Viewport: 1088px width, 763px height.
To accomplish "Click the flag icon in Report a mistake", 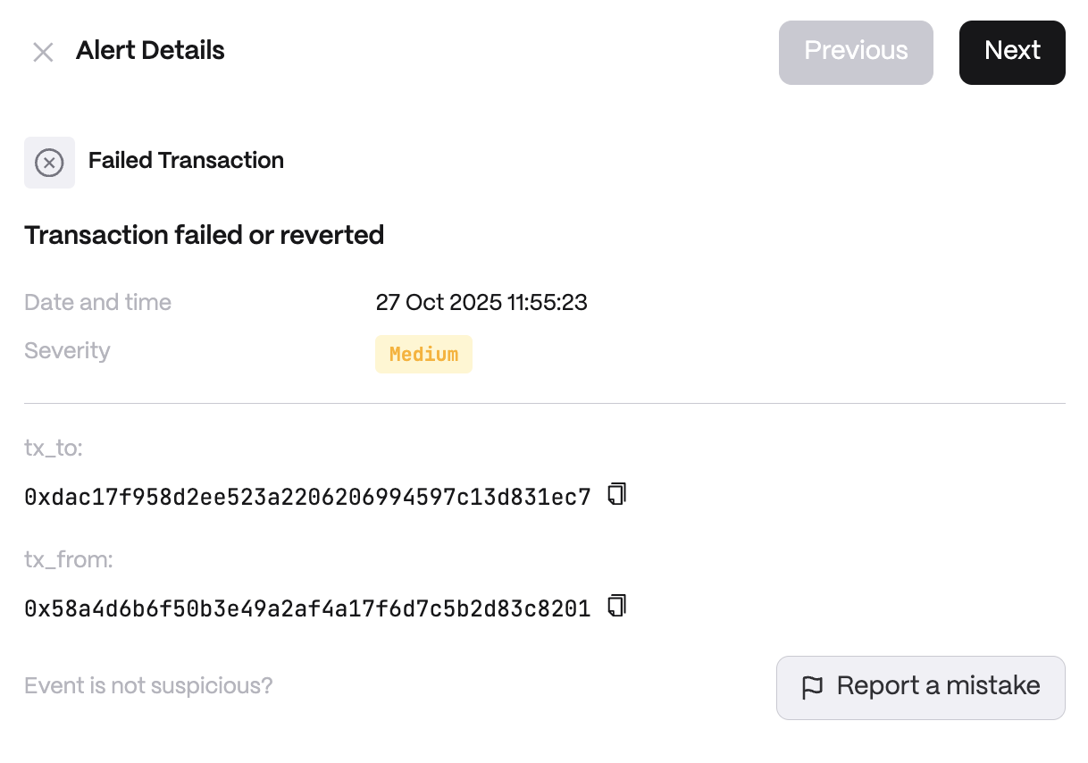I will pyautogui.click(x=812, y=688).
